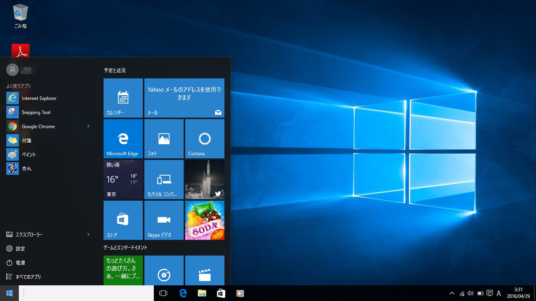Image resolution: width=536 pixels, height=301 pixels.
Task: Click the Windows Start button
Action: [9, 293]
